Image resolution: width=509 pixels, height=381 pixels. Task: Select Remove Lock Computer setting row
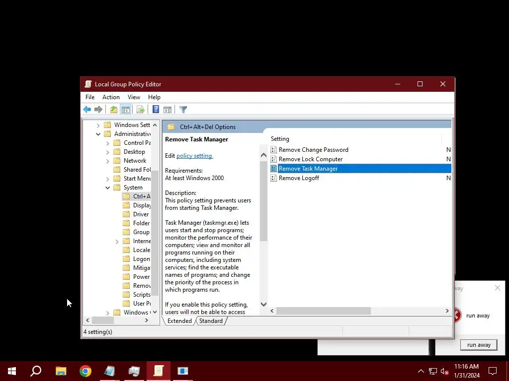pos(360,159)
